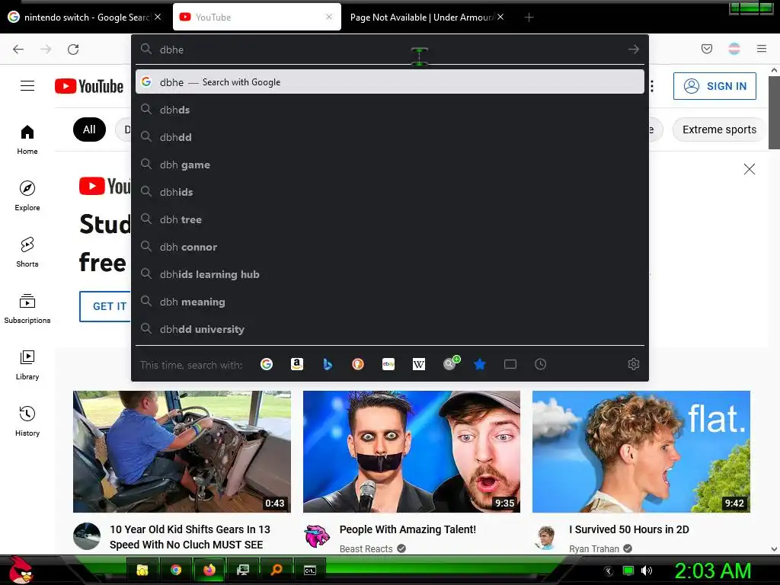The image size is (780, 585).
Task: Choose the 'dbh meaning' suggestion
Action: [x=389, y=302]
